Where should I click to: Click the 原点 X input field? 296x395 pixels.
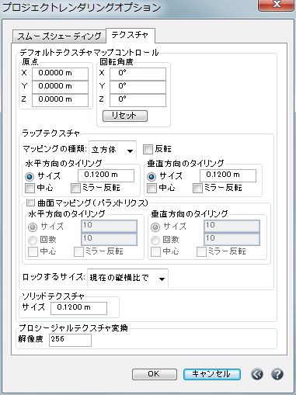[60, 74]
